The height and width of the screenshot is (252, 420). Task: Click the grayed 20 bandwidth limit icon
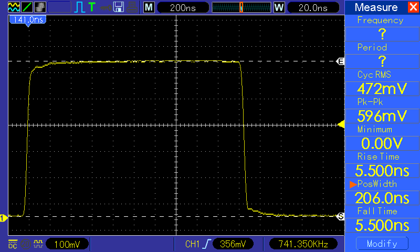[x=26, y=244]
